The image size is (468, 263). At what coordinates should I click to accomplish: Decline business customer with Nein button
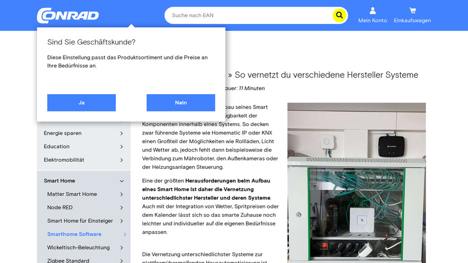pyautogui.click(x=181, y=103)
